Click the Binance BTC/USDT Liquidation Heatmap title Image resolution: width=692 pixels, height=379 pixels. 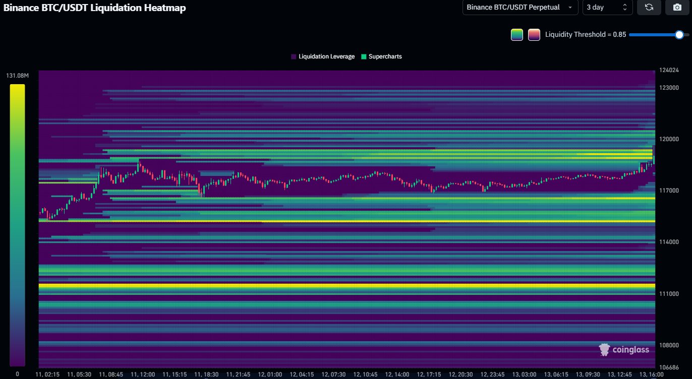pyautogui.click(x=95, y=8)
